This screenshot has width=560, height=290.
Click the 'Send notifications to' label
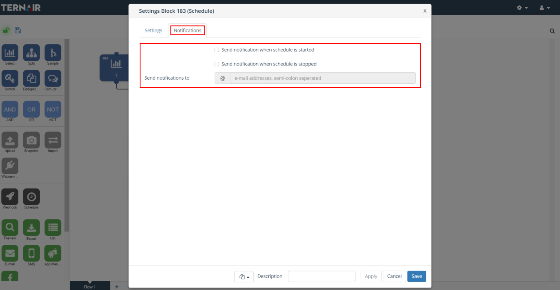(167, 78)
